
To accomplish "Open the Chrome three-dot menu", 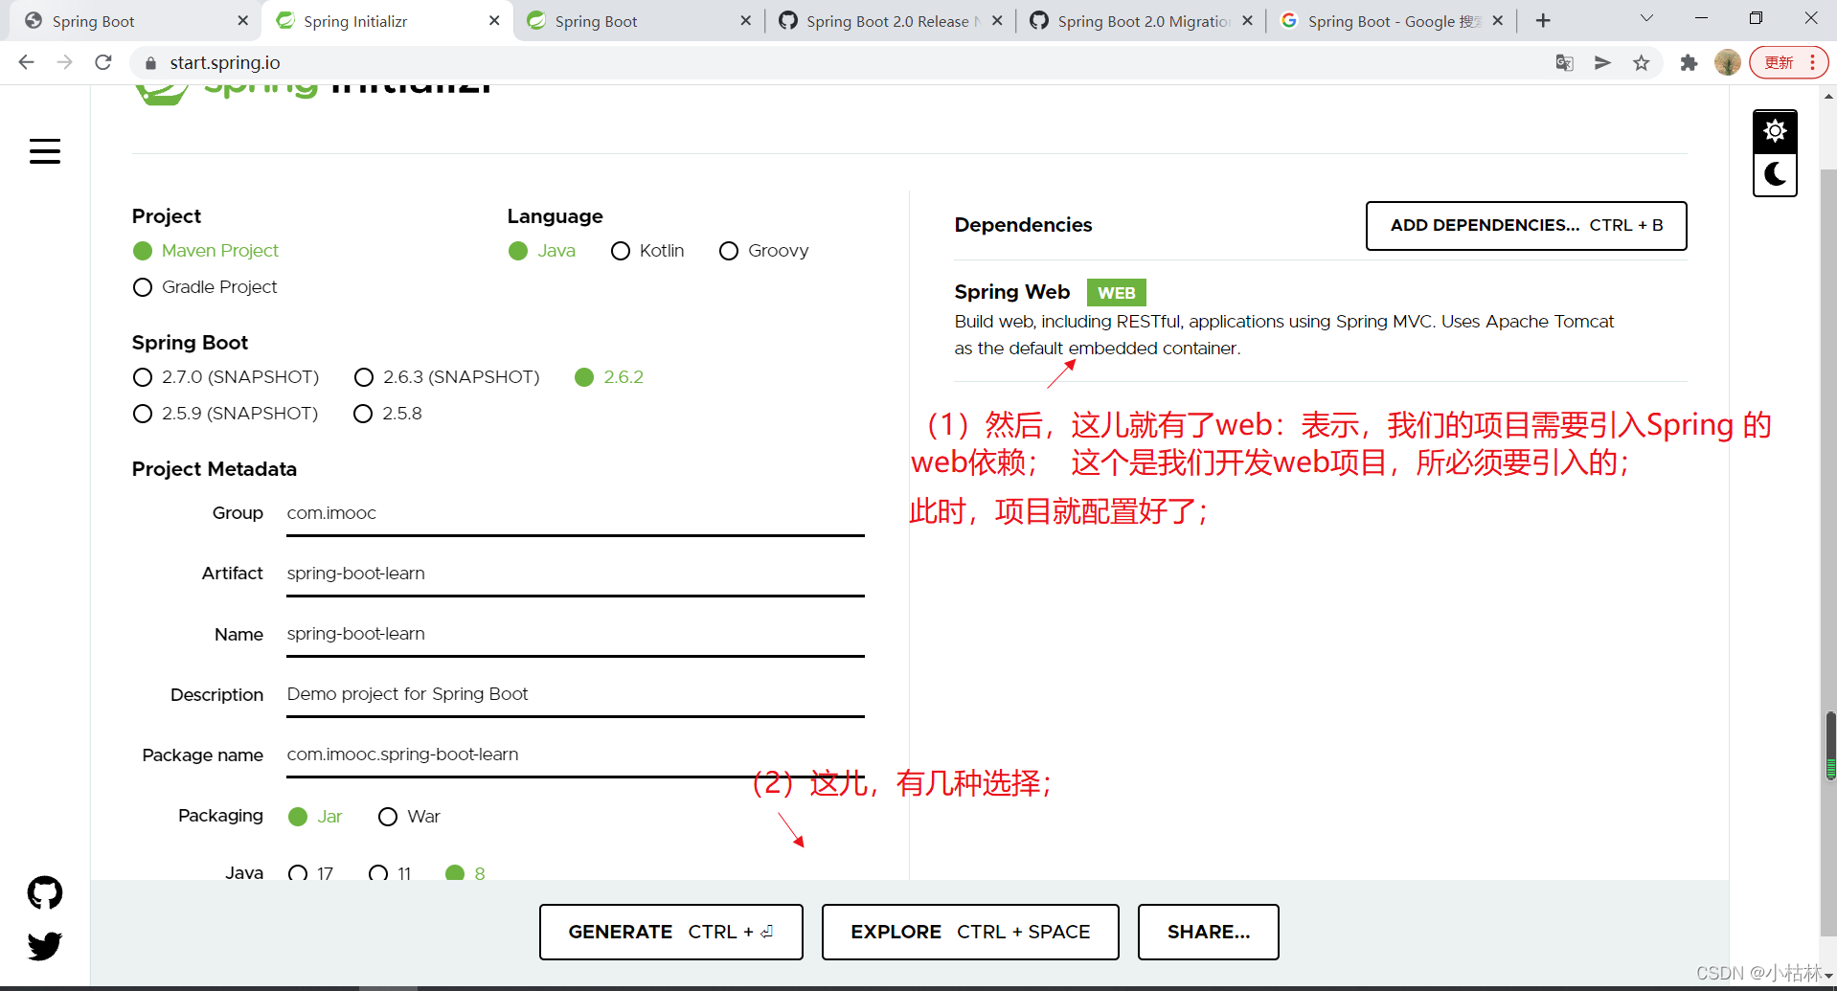I will point(1815,62).
